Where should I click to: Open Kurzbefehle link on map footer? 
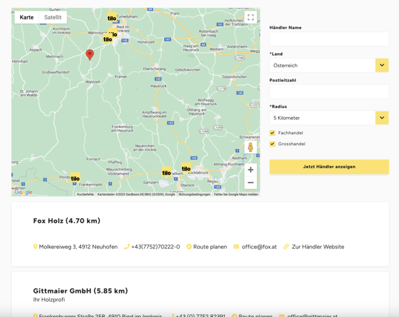coord(85,194)
